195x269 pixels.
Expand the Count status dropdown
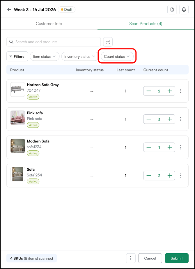click(x=117, y=57)
